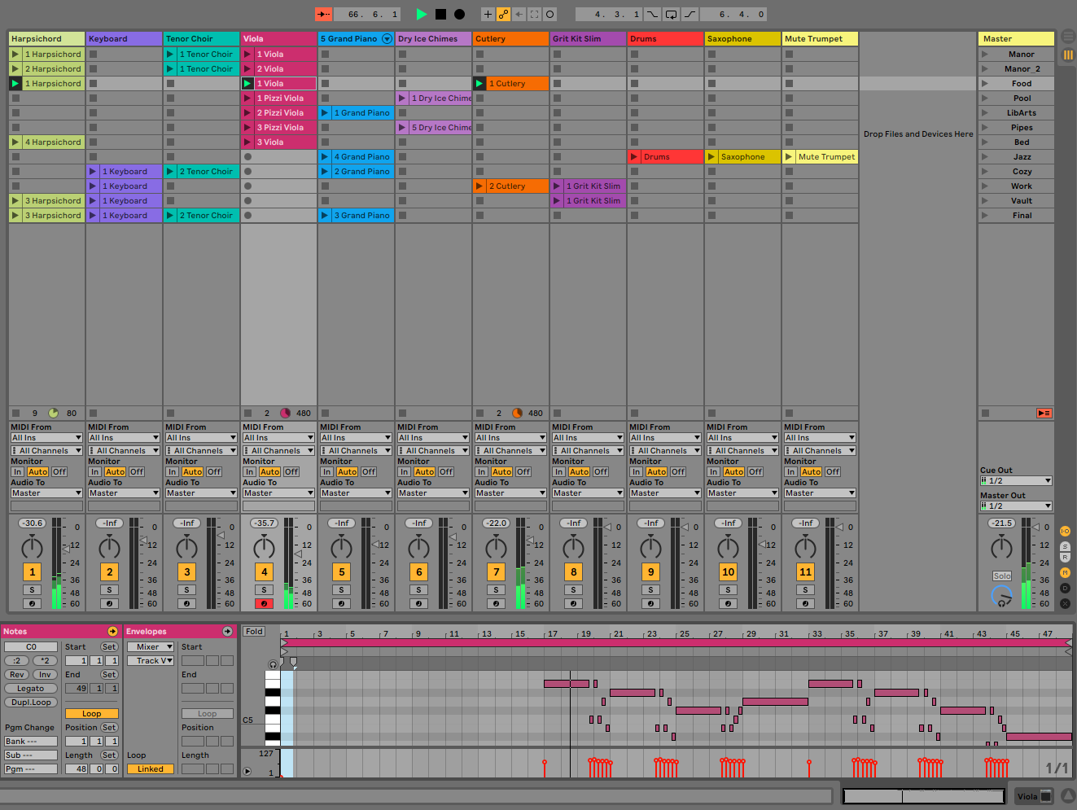This screenshot has height=810, width=1077.
Task: Open Drums Audio To Master dropdown
Action: [x=665, y=493]
